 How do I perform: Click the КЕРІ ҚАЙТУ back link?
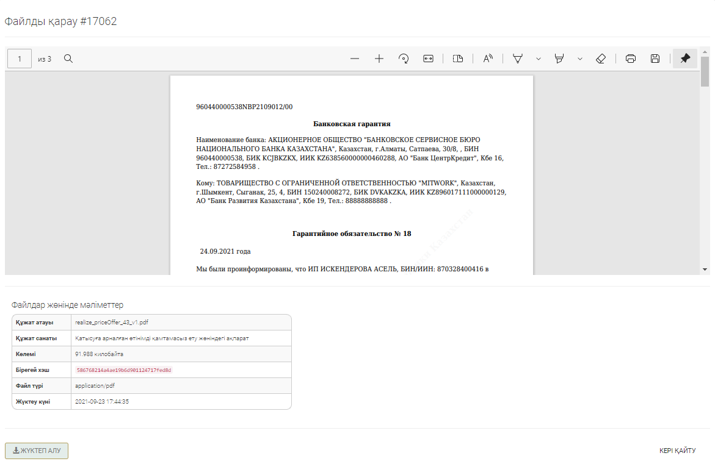pyautogui.click(x=677, y=451)
